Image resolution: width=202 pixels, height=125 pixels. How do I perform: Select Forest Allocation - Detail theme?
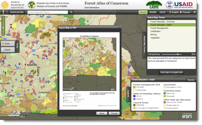click(172, 25)
